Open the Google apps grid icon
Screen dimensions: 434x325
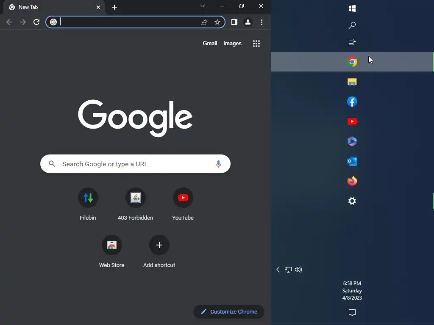[x=256, y=44]
